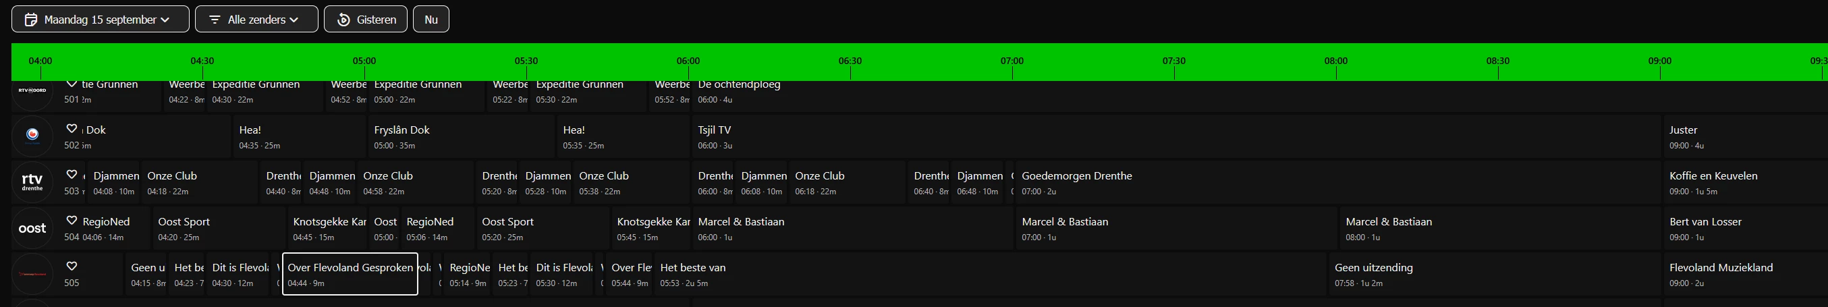Click the Oost channel logo

32,228
